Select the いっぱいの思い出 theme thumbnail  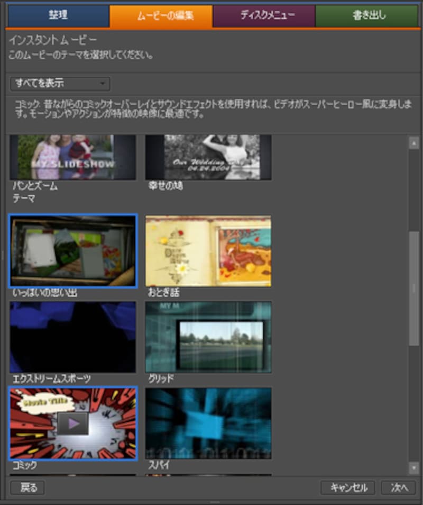72,251
